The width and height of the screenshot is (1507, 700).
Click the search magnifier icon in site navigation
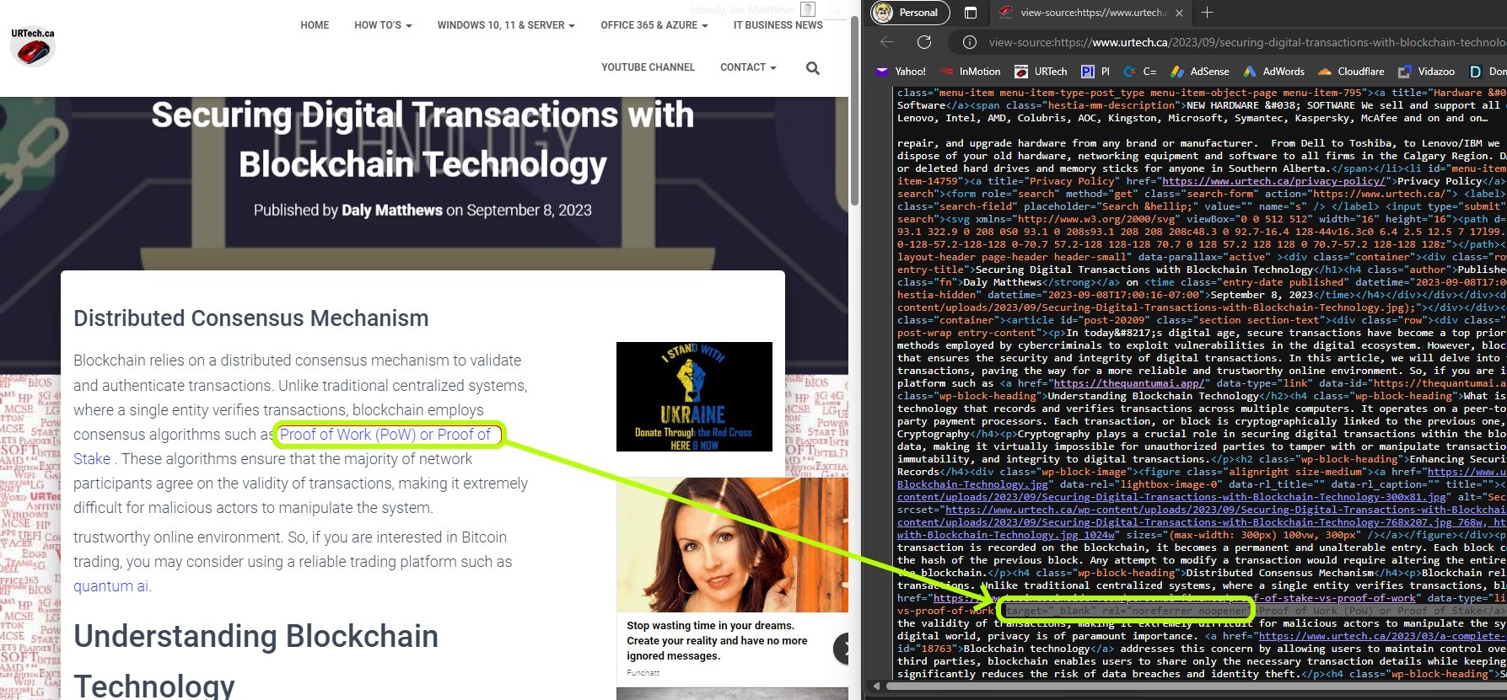click(812, 68)
